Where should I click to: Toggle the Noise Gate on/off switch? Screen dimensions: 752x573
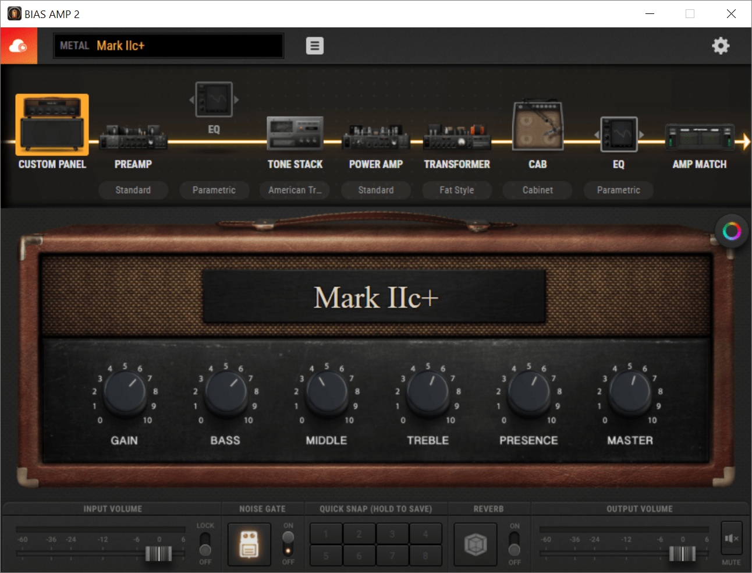click(x=288, y=543)
